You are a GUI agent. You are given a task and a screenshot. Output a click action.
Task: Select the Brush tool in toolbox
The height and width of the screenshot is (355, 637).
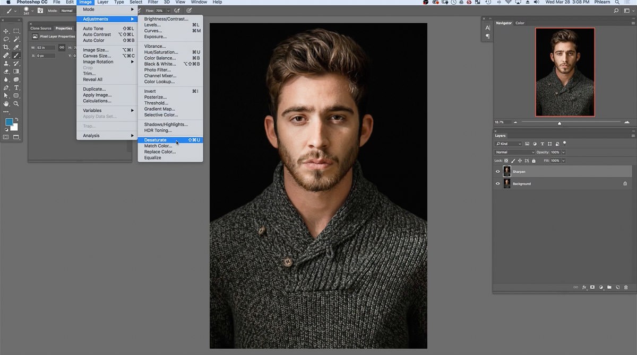coord(16,55)
